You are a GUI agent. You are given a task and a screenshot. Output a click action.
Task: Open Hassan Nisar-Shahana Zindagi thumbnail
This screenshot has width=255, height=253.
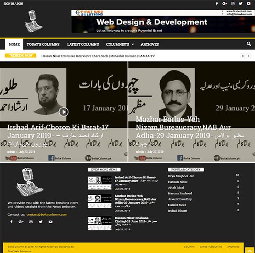[100, 224]
